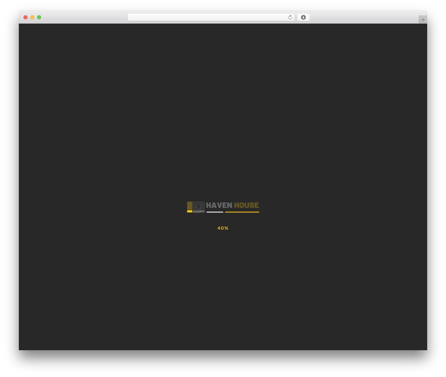
Task: Open a new tab with the plus button
Action: 423,20
